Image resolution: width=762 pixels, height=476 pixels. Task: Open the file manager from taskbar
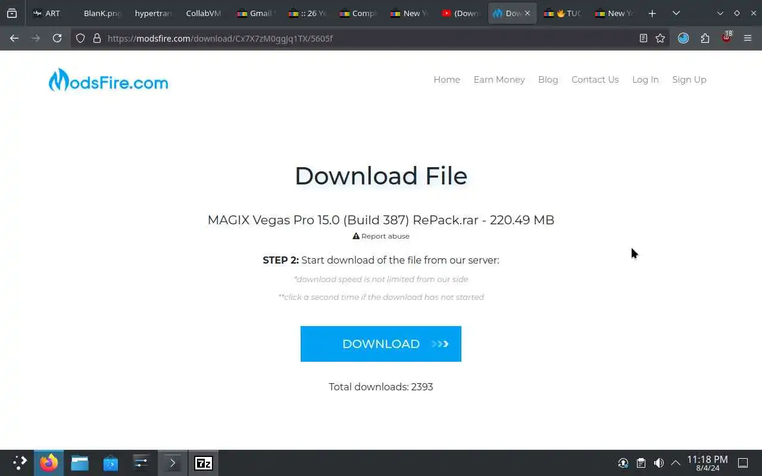pos(80,463)
